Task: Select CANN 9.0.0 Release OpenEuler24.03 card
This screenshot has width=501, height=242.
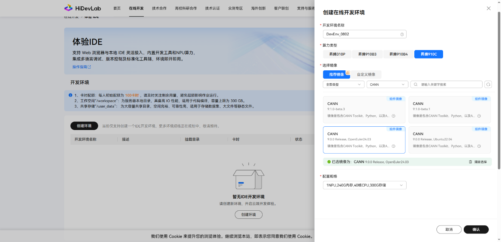Action: 364,140
